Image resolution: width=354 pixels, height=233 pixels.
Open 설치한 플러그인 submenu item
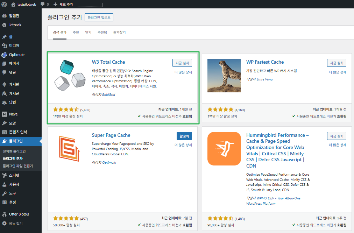[14, 151]
